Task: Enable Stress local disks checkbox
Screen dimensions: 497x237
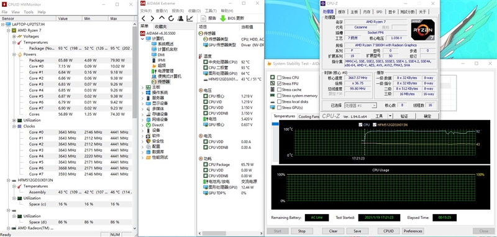Action: 279,101
